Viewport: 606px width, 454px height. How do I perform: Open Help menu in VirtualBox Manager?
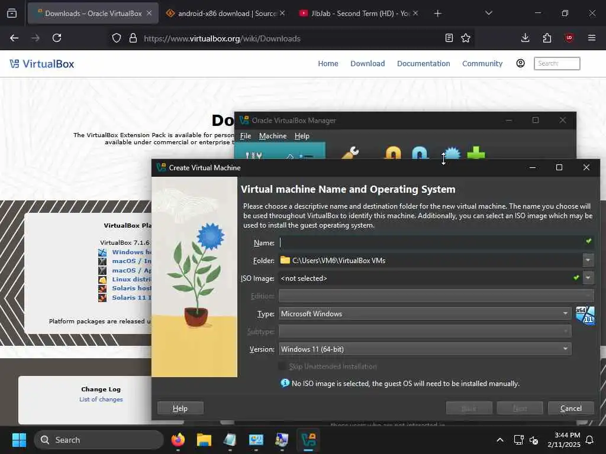[302, 136]
